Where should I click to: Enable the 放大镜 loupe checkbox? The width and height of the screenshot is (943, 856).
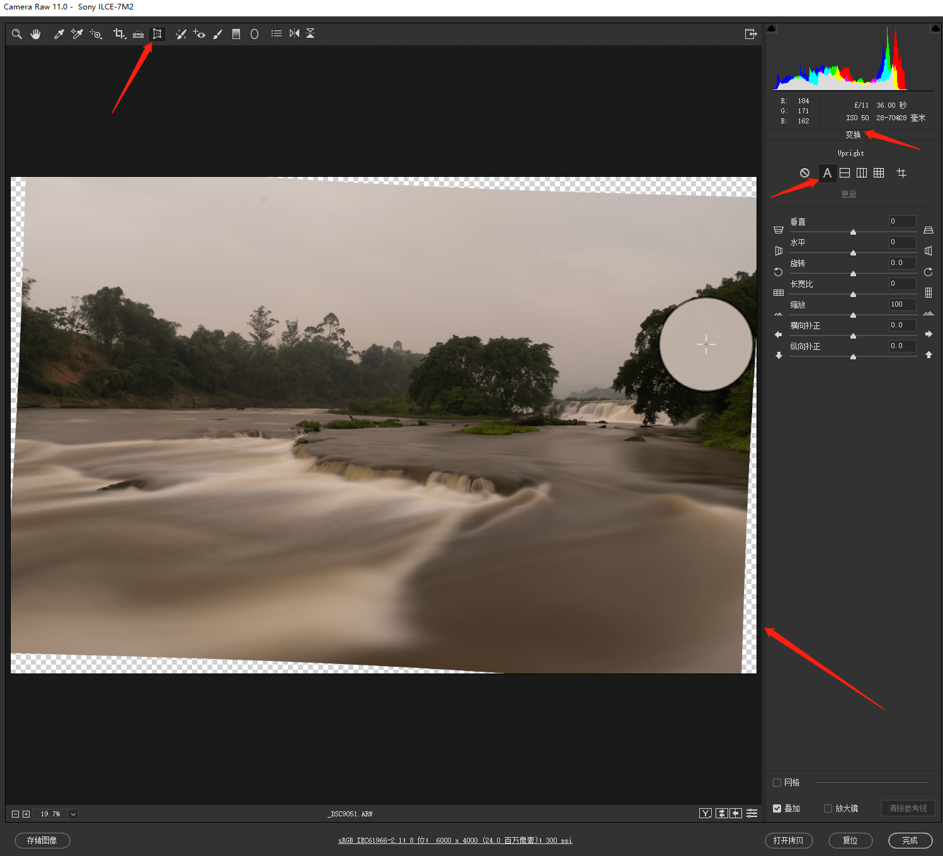click(828, 808)
